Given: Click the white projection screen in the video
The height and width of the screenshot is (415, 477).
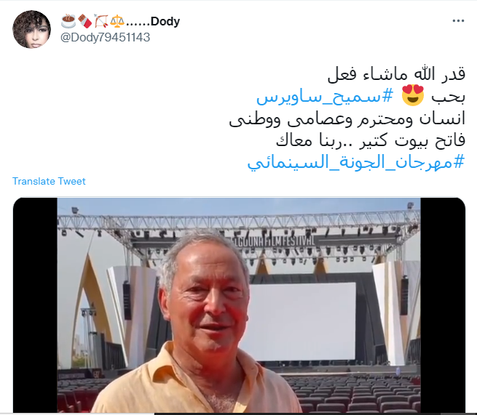Looking at the screenshot, I should [301, 322].
